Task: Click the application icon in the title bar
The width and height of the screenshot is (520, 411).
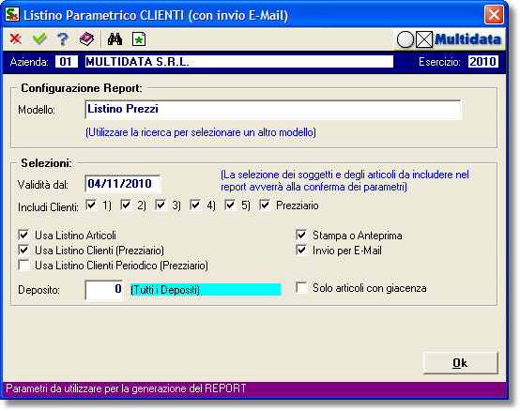Action: pyautogui.click(x=12, y=15)
